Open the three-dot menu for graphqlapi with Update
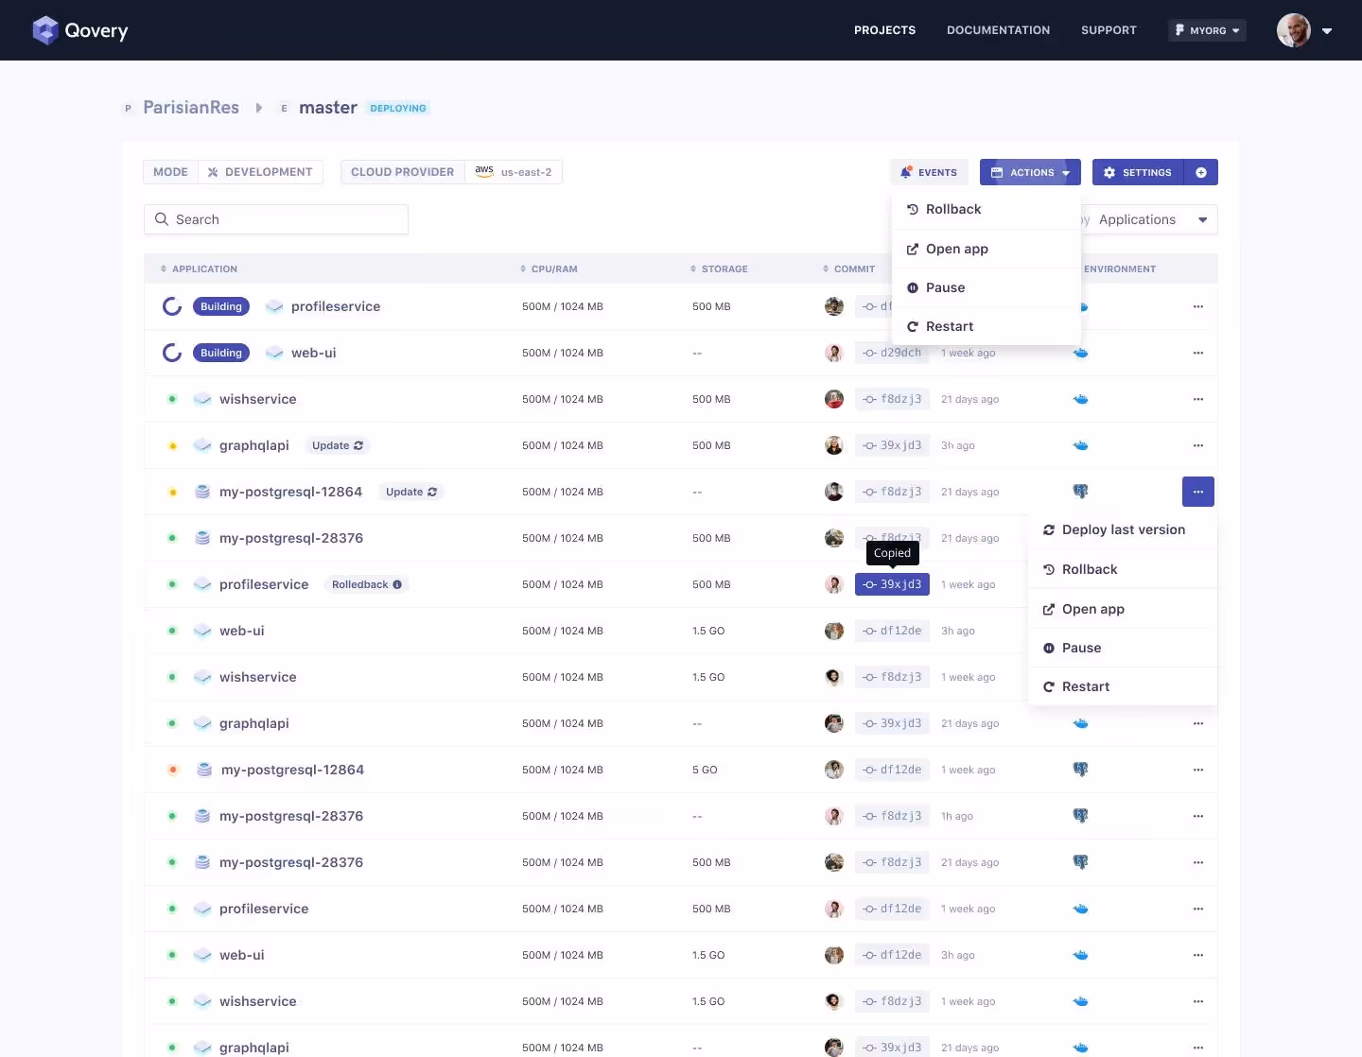The height and width of the screenshot is (1057, 1362). pyautogui.click(x=1198, y=445)
